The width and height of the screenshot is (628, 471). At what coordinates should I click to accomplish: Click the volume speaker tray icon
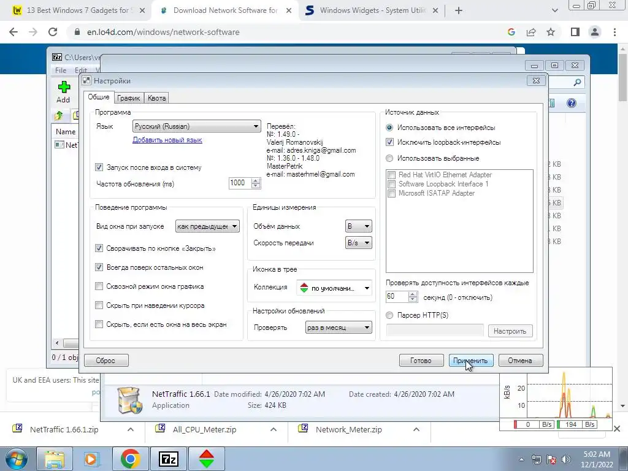(566, 459)
